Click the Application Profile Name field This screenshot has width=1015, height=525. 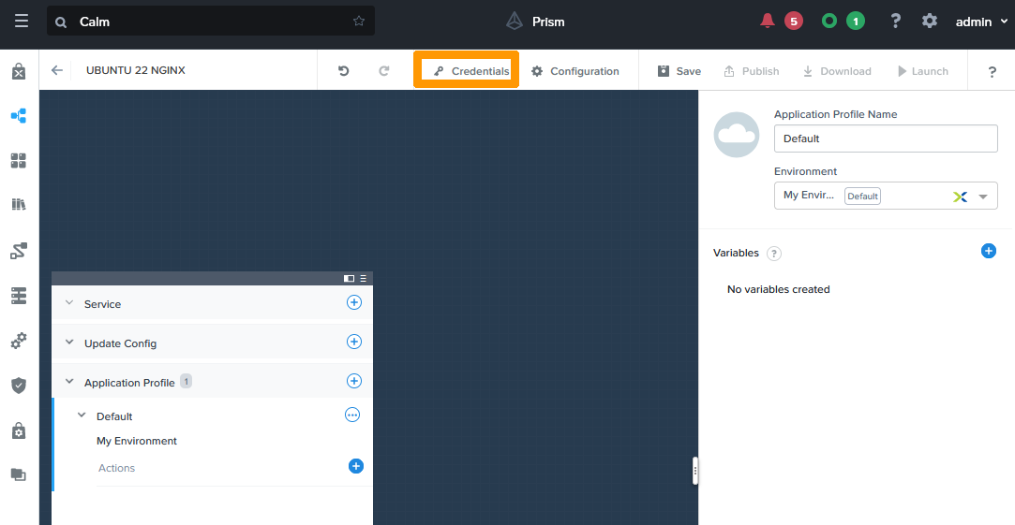885,139
